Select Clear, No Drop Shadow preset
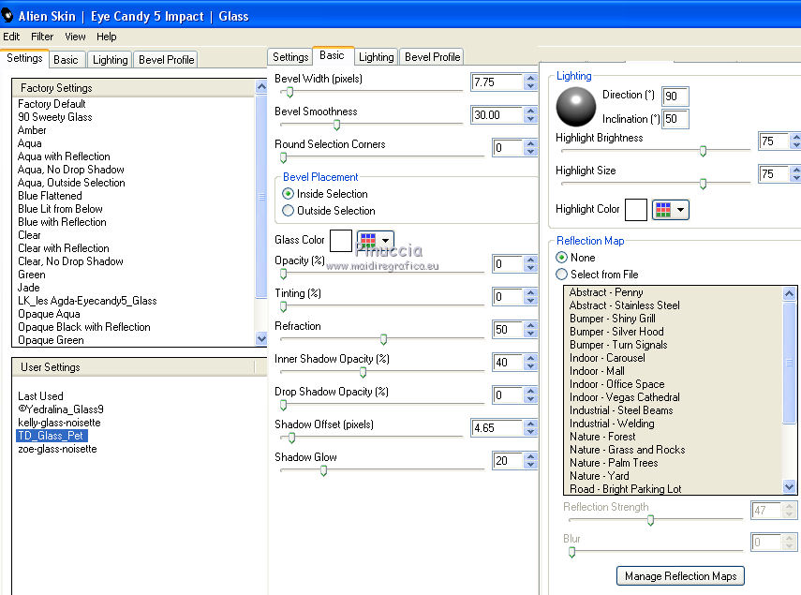 coord(70,261)
